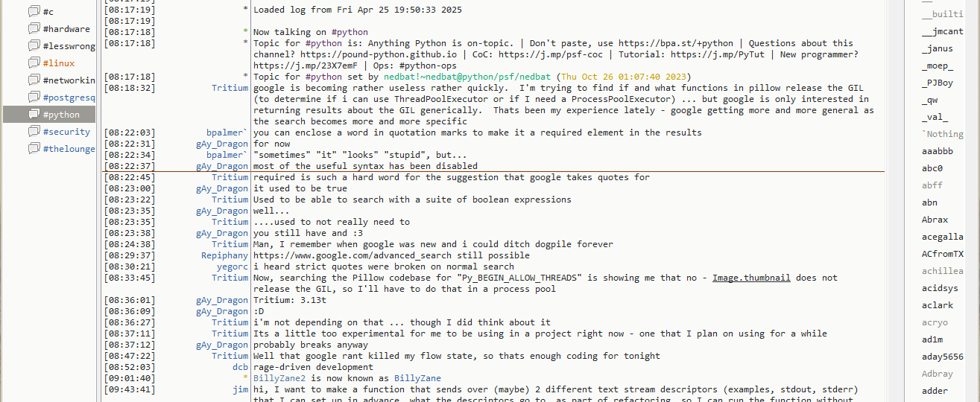Switch to the #linux channel
The image size is (980, 402).
coord(59,63)
